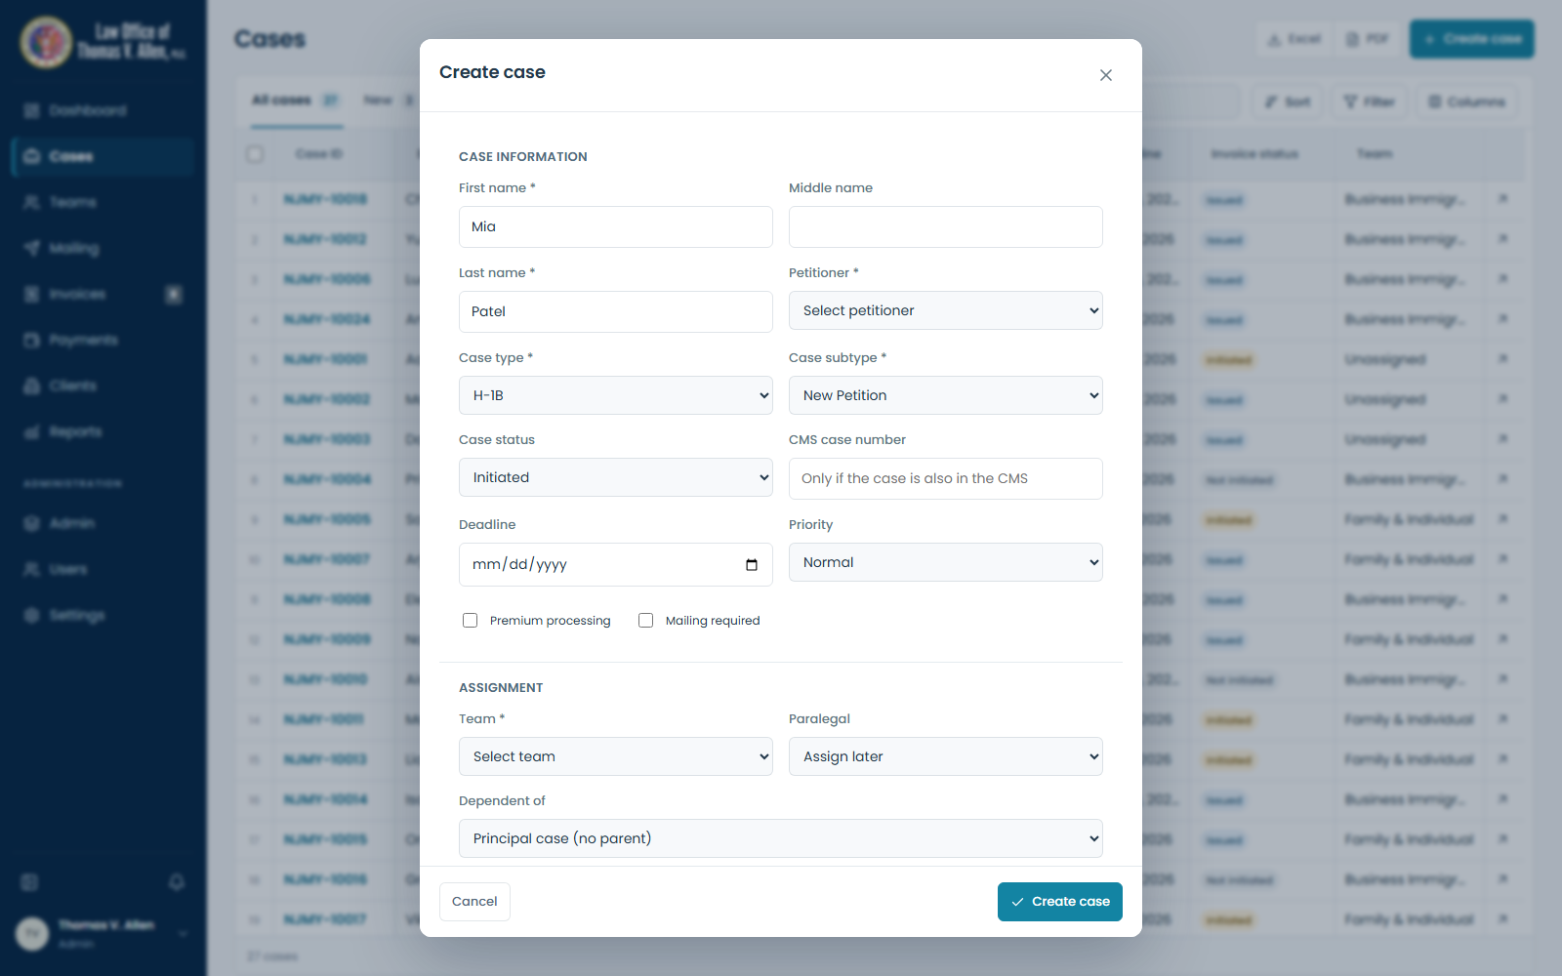Close the Create case dialog
The image size is (1562, 976).
[1106, 75]
